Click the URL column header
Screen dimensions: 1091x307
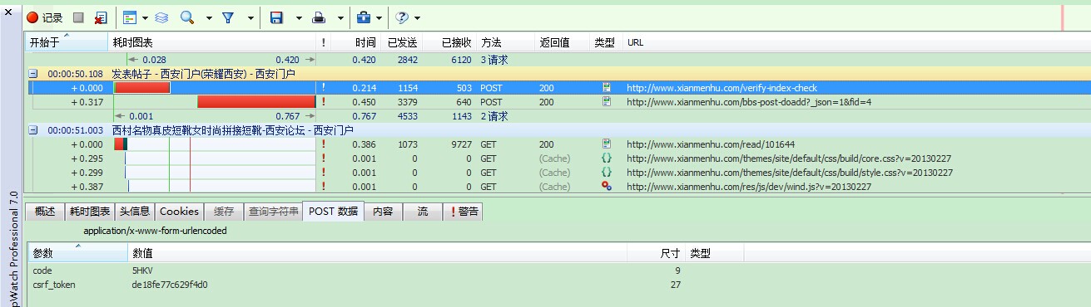pos(857,41)
